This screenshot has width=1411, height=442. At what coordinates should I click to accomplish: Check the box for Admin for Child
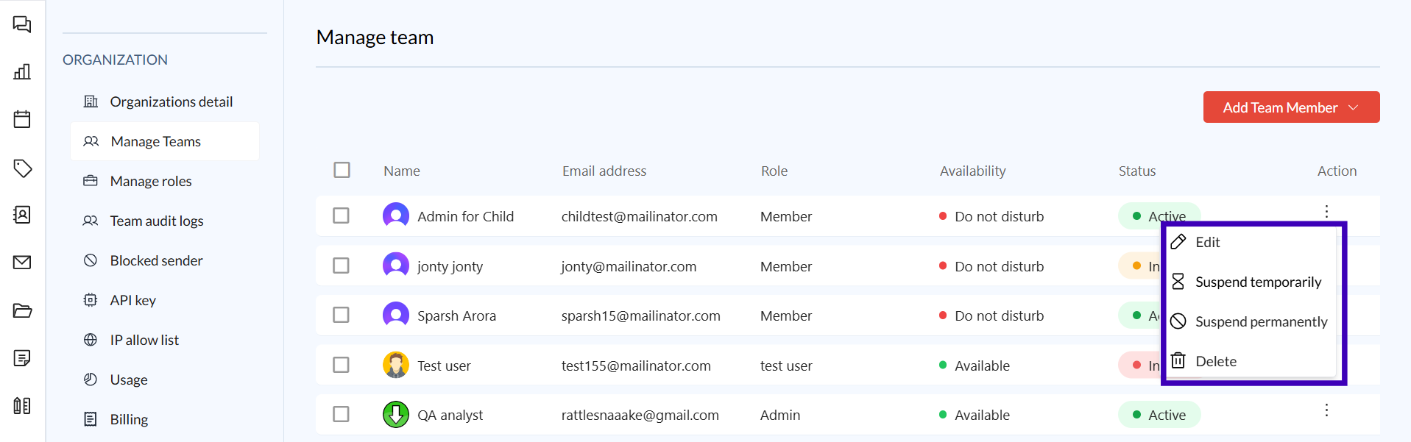[341, 215]
